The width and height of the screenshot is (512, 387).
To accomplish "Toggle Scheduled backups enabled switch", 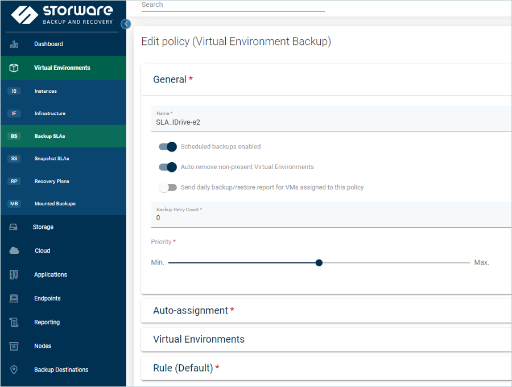I will pyautogui.click(x=167, y=147).
